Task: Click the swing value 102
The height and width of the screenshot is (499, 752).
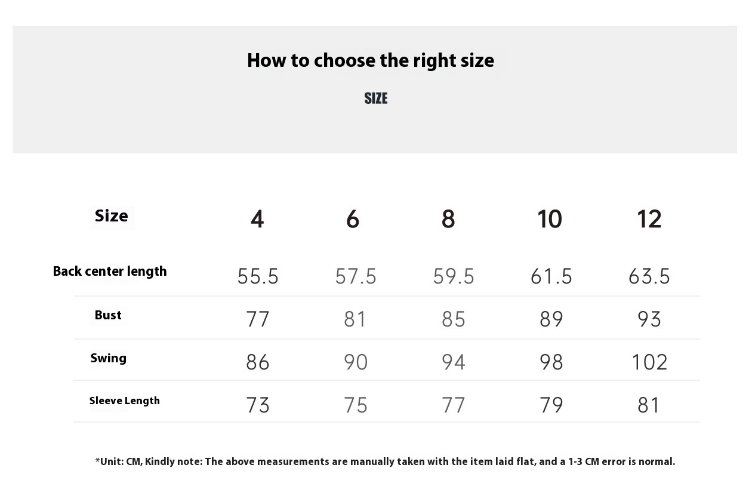Action: 649,362
